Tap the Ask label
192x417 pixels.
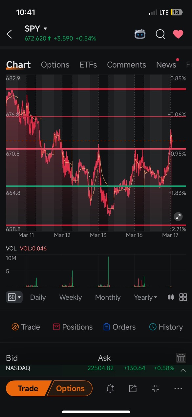coord(104,358)
